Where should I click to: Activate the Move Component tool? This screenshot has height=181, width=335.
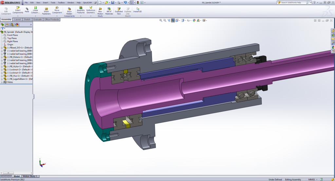(x=57, y=10)
